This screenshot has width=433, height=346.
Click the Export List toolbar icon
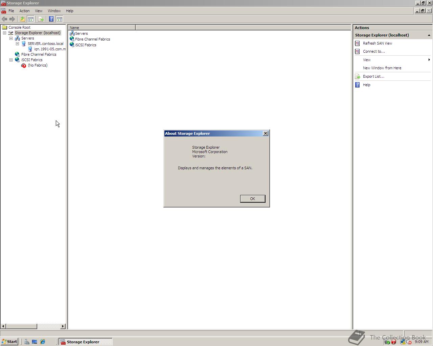click(x=41, y=19)
